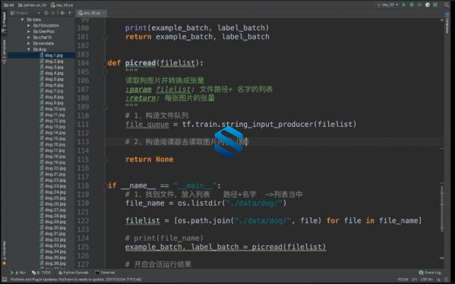Click the error stripe marker near line 114
Screen dimensions: 455x284
pyautogui.click(x=441, y=149)
